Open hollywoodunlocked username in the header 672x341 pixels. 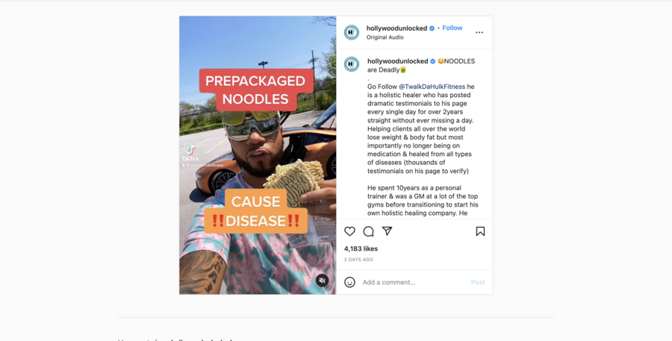coord(397,28)
